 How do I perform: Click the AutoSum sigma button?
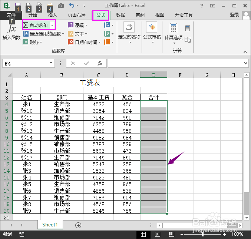36,25
